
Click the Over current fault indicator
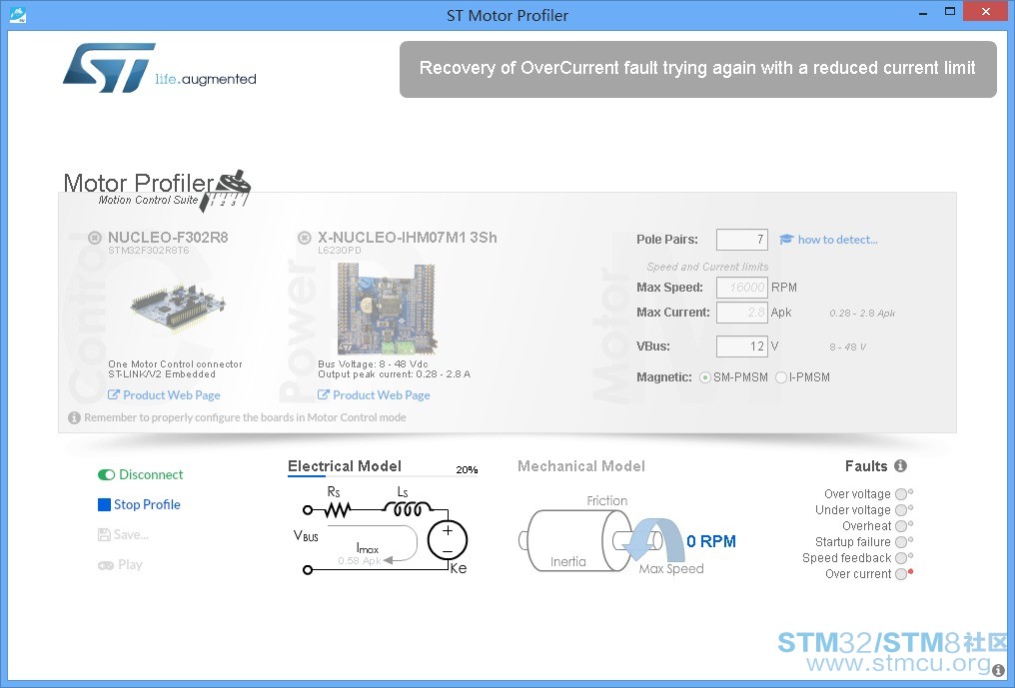coord(901,574)
